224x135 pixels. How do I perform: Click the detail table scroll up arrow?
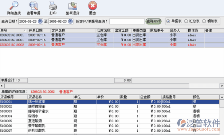click(x=222, y=97)
